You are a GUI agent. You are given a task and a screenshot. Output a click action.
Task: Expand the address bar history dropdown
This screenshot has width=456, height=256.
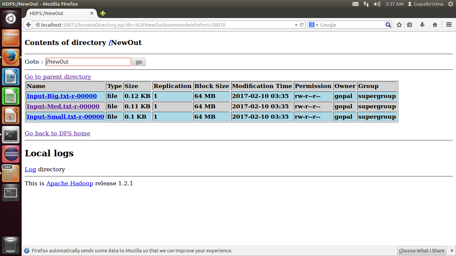click(x=296, y=25)
